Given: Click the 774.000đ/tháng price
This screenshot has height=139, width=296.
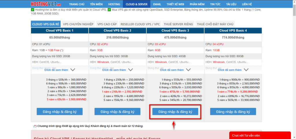Looking at the screenshot, I should 233,37.
